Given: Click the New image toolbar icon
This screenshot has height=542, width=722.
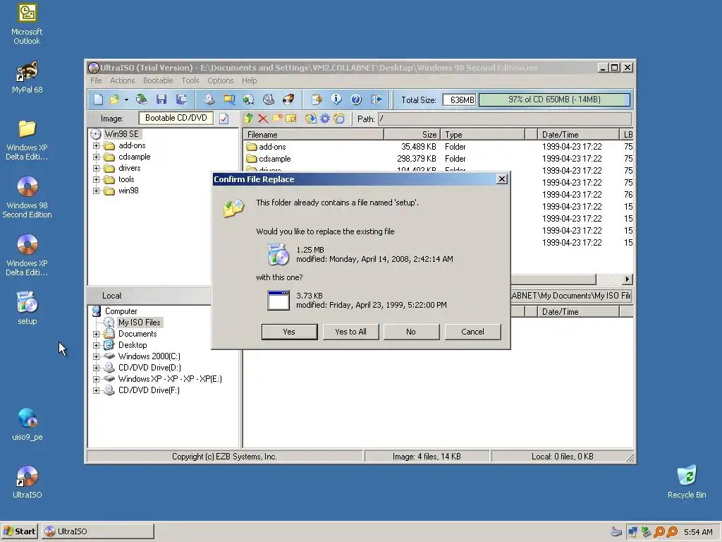Looking at the screenshot, I should click(98, 100).
